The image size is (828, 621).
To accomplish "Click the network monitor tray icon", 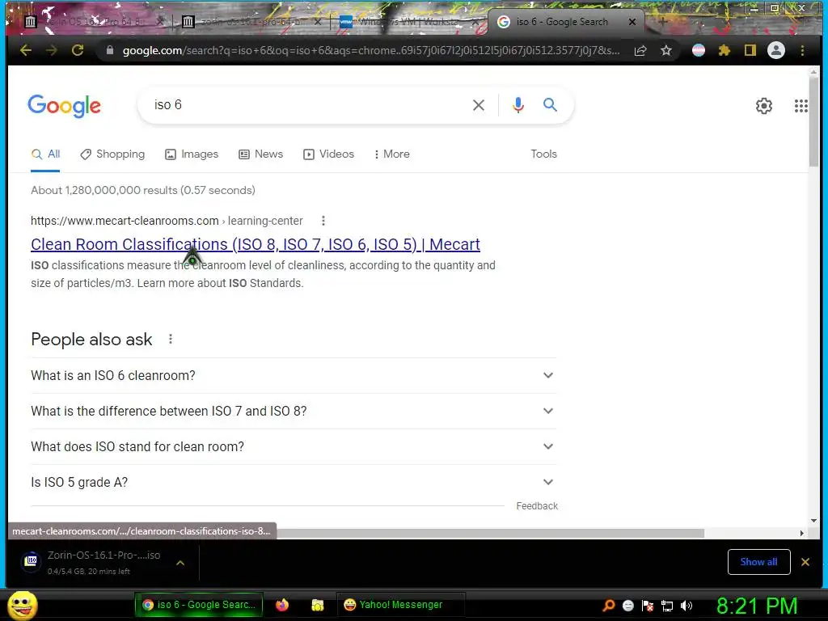I will [x=667, y=606].
